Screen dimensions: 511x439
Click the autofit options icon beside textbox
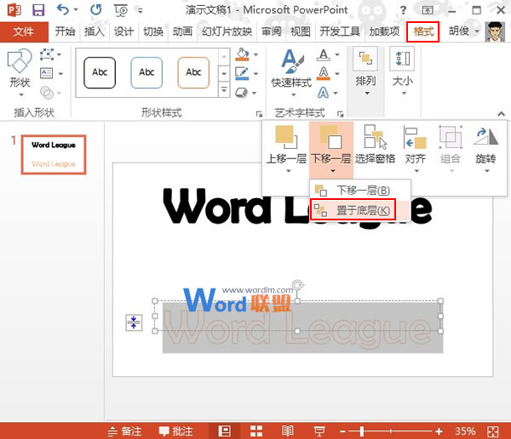pyautogui.click(x=134, y=322)
